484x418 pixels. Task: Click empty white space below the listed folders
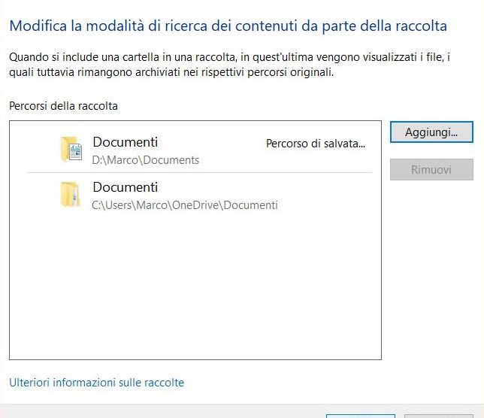click(195, 293)
